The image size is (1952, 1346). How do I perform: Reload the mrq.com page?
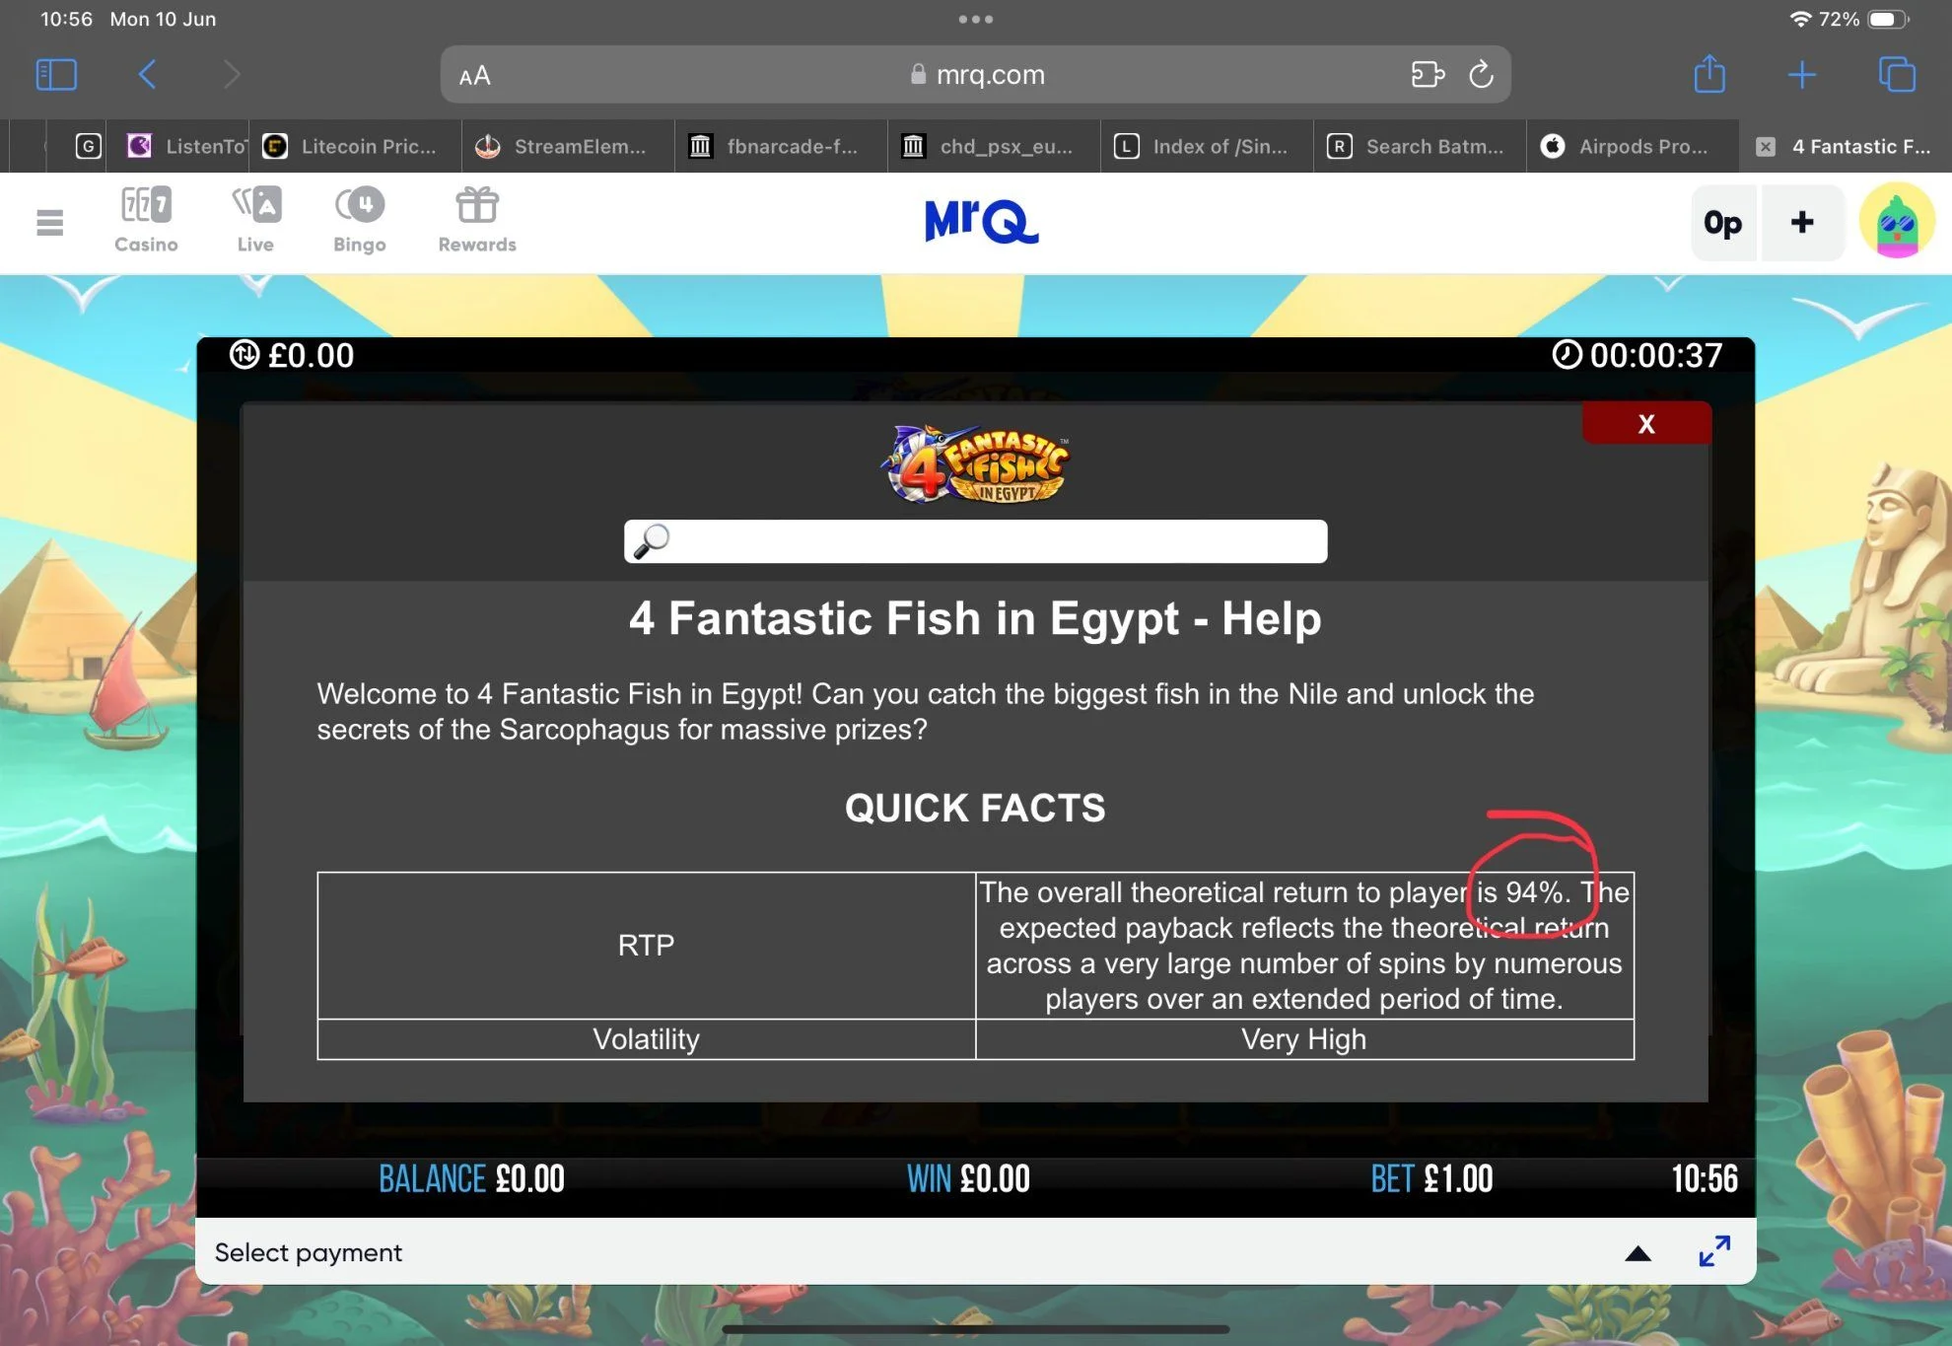(1481, 75)
